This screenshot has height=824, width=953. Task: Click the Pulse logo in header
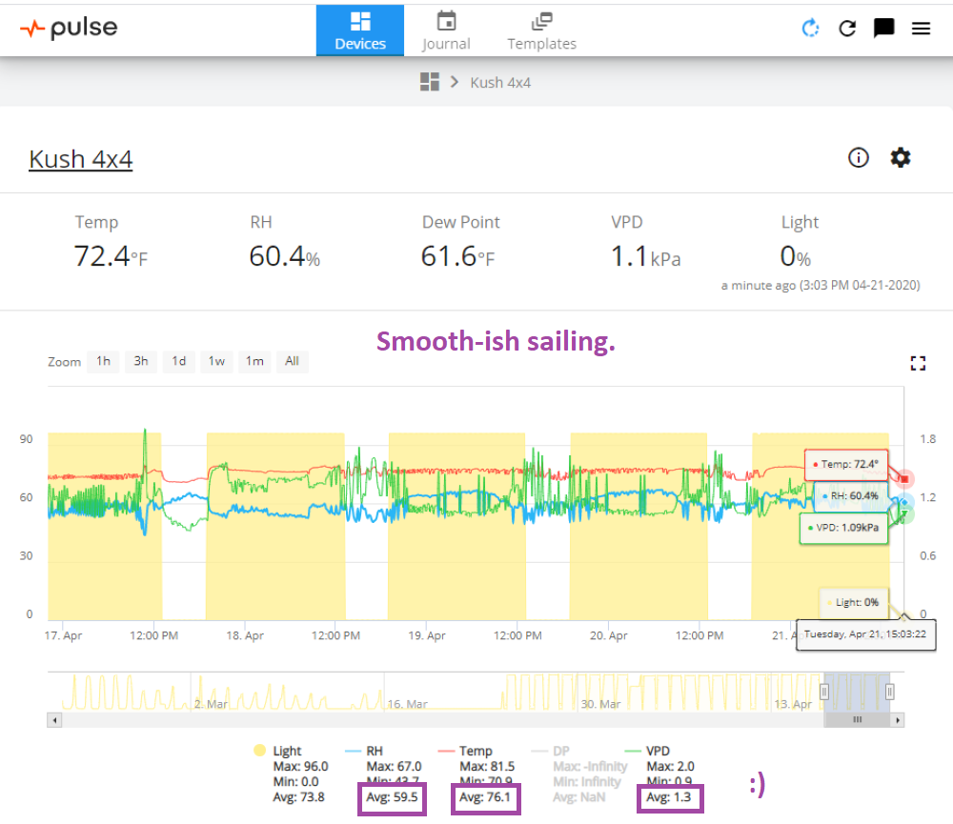69,28
